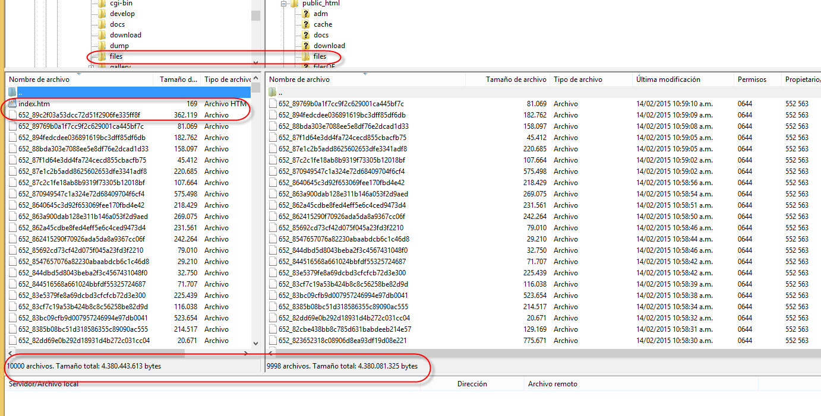821x416 pixels.
Task: Click parent directory '..' folder in remote list
Action: click(280, 93)
